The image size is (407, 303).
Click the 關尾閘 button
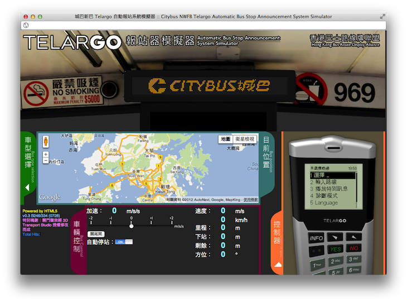coord(96,234)
